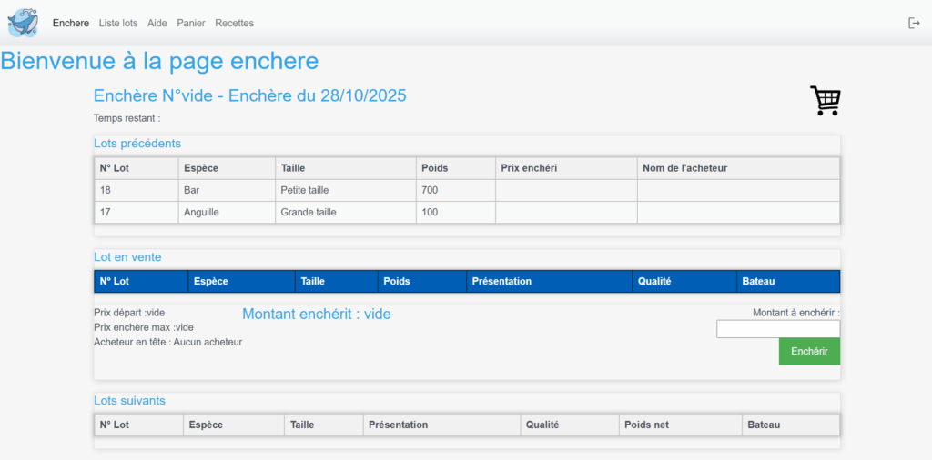Go to Liste lots page

(118, 23)
